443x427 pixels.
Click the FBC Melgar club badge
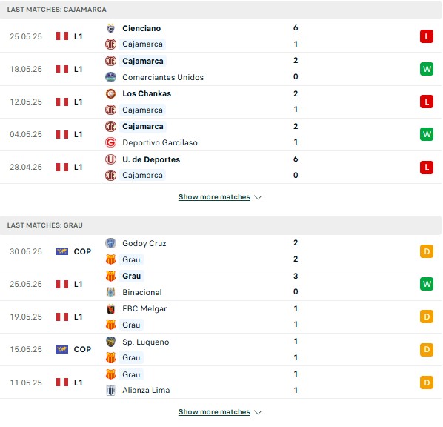110,309
